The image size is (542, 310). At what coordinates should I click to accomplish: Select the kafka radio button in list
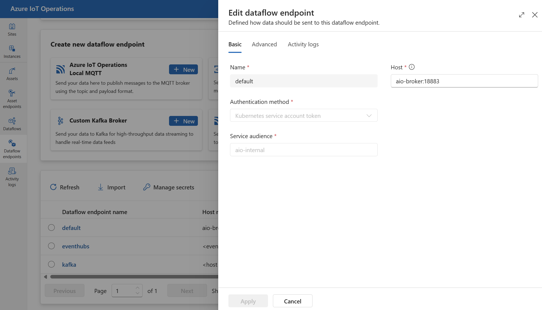click(51, 264)
